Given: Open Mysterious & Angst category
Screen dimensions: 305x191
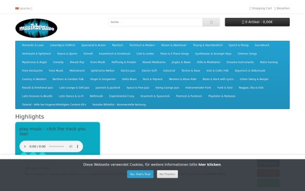Looking at the screenshot, I should pyautogui.click(x=34, y=62).
